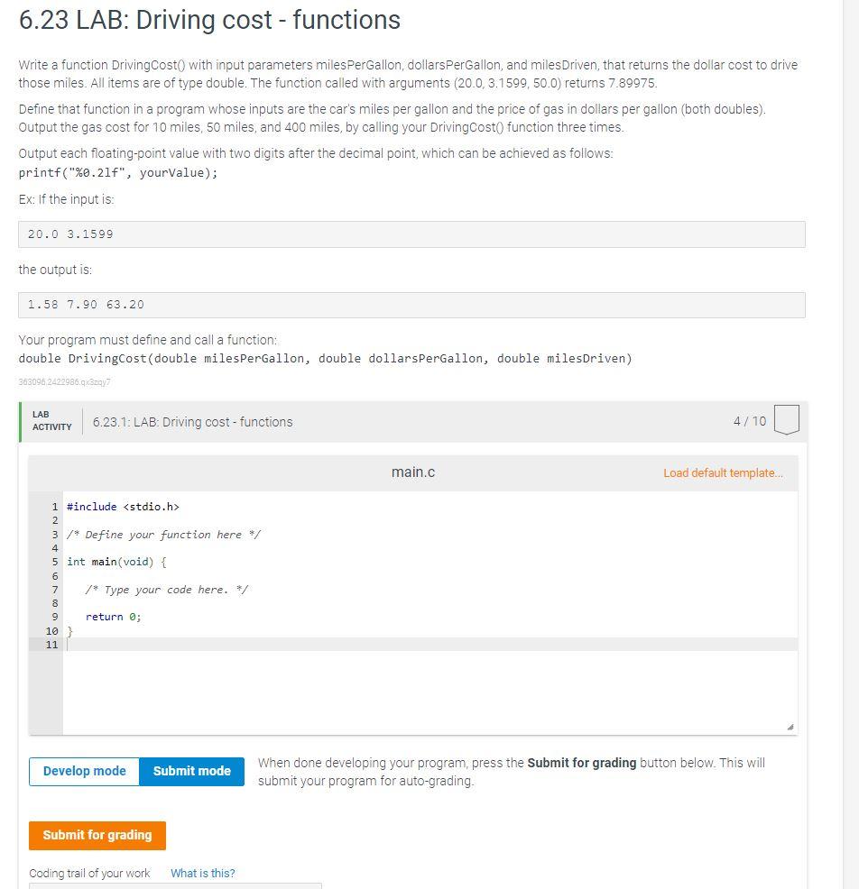Click the editor resize grip in bottom-right corner
859x889 pixels.
[791, 726]
